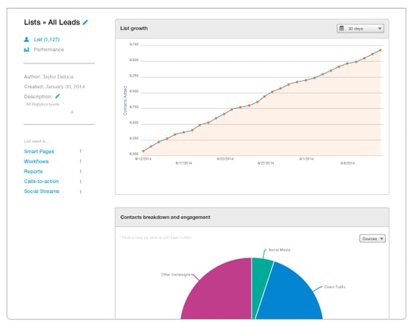Edit the All Leads list title pencil icon
The height and width of the screenshot is (323, 411).
85,22
